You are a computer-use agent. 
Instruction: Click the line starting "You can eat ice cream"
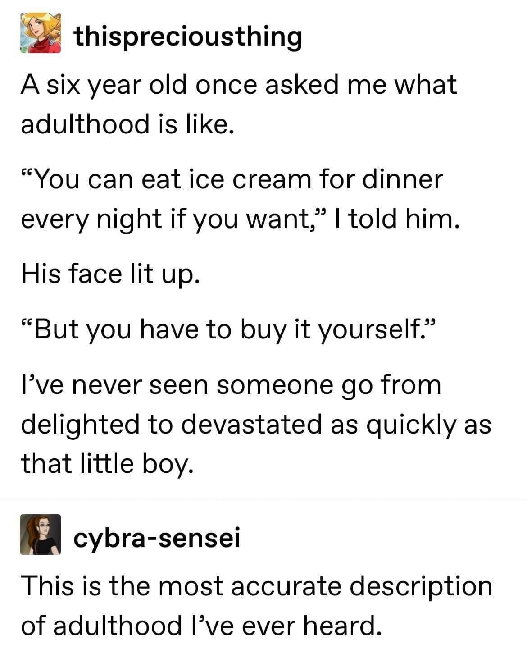(x=232, y=179)
